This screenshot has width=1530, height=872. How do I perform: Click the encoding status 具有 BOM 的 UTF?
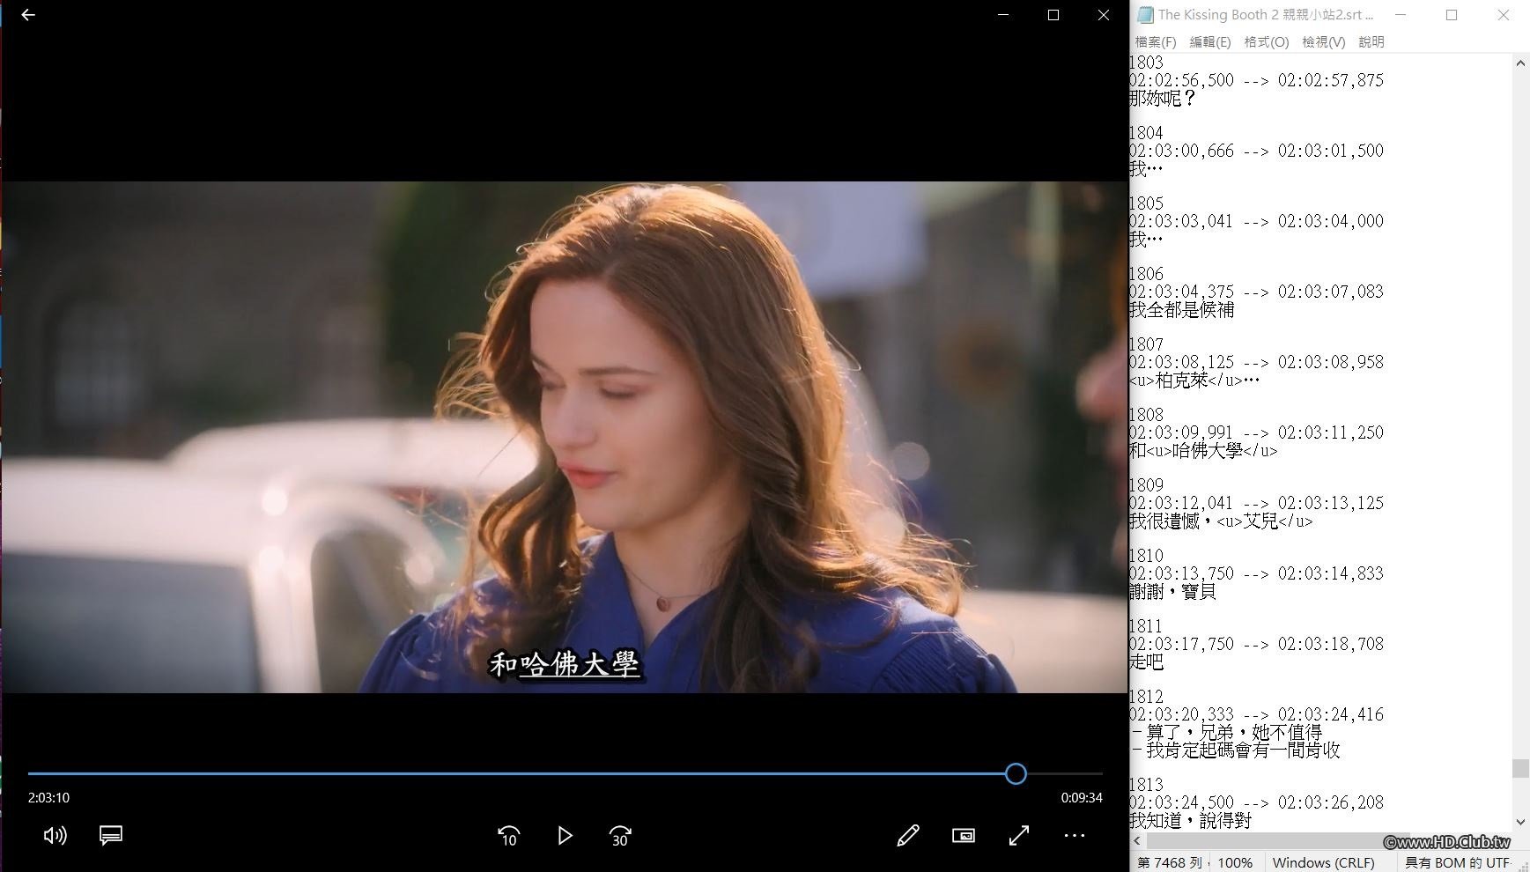tap(1457, 862)
